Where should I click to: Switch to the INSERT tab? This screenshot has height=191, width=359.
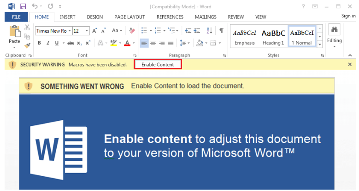pos(68,17)
